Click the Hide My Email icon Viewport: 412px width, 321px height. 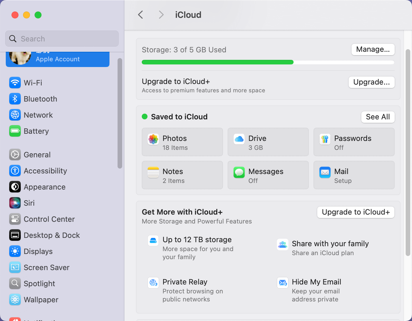pos(282,283)
